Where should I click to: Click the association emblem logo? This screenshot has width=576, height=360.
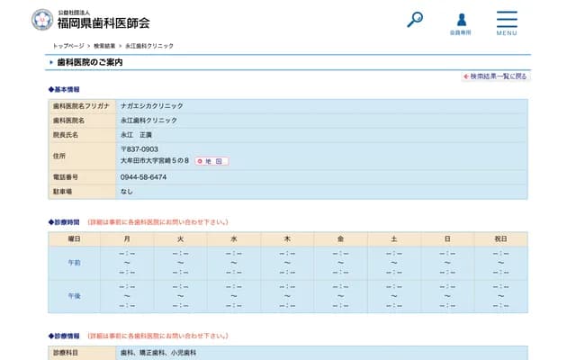point(41,19)
